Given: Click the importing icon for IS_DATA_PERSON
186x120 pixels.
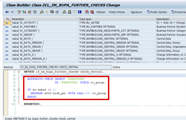Looking at the screenshot, I should 7,43.
